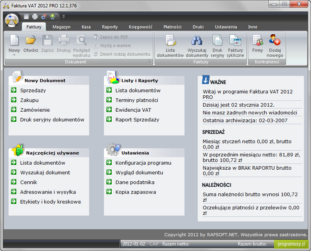Click the 'Nie masz żadnych nowych wiadomości' line
This screenshot has height=251, width=311.
coord(250,112)
